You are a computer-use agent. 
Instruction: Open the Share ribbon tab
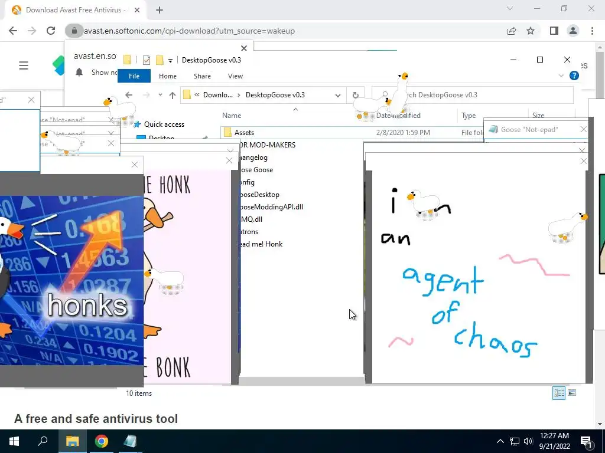click(x=202, y=76)
